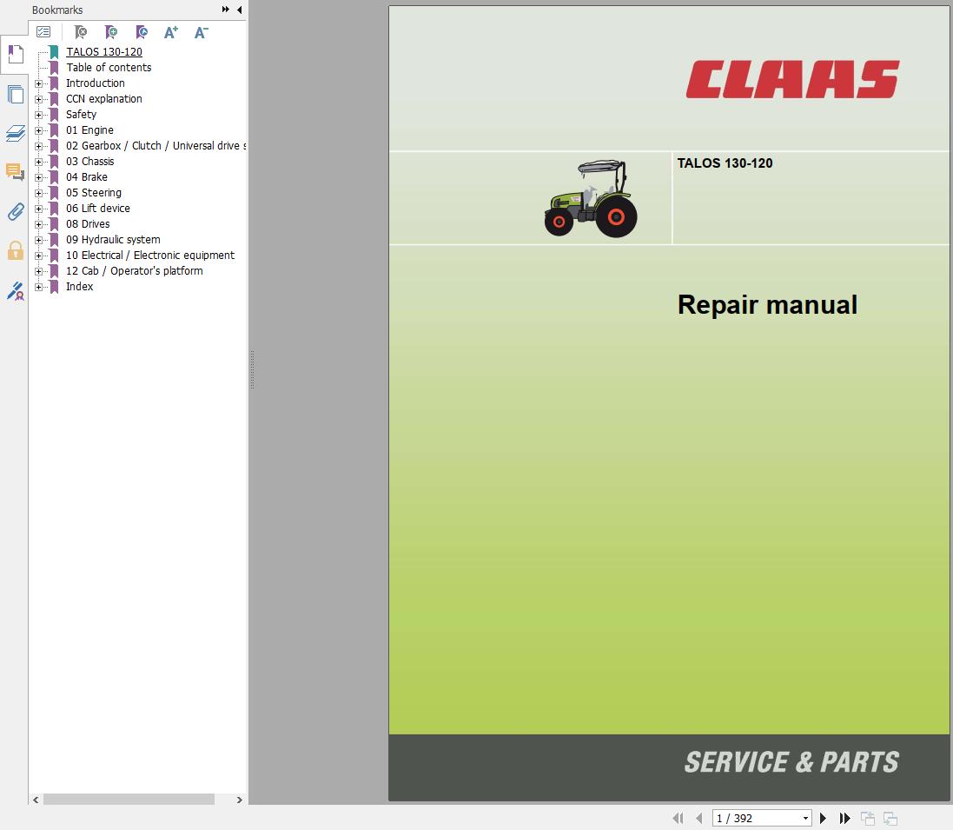Viewport: 953px width, 830px height.
Task: Open the Table of contents bookmark
Action: (109, 68)
